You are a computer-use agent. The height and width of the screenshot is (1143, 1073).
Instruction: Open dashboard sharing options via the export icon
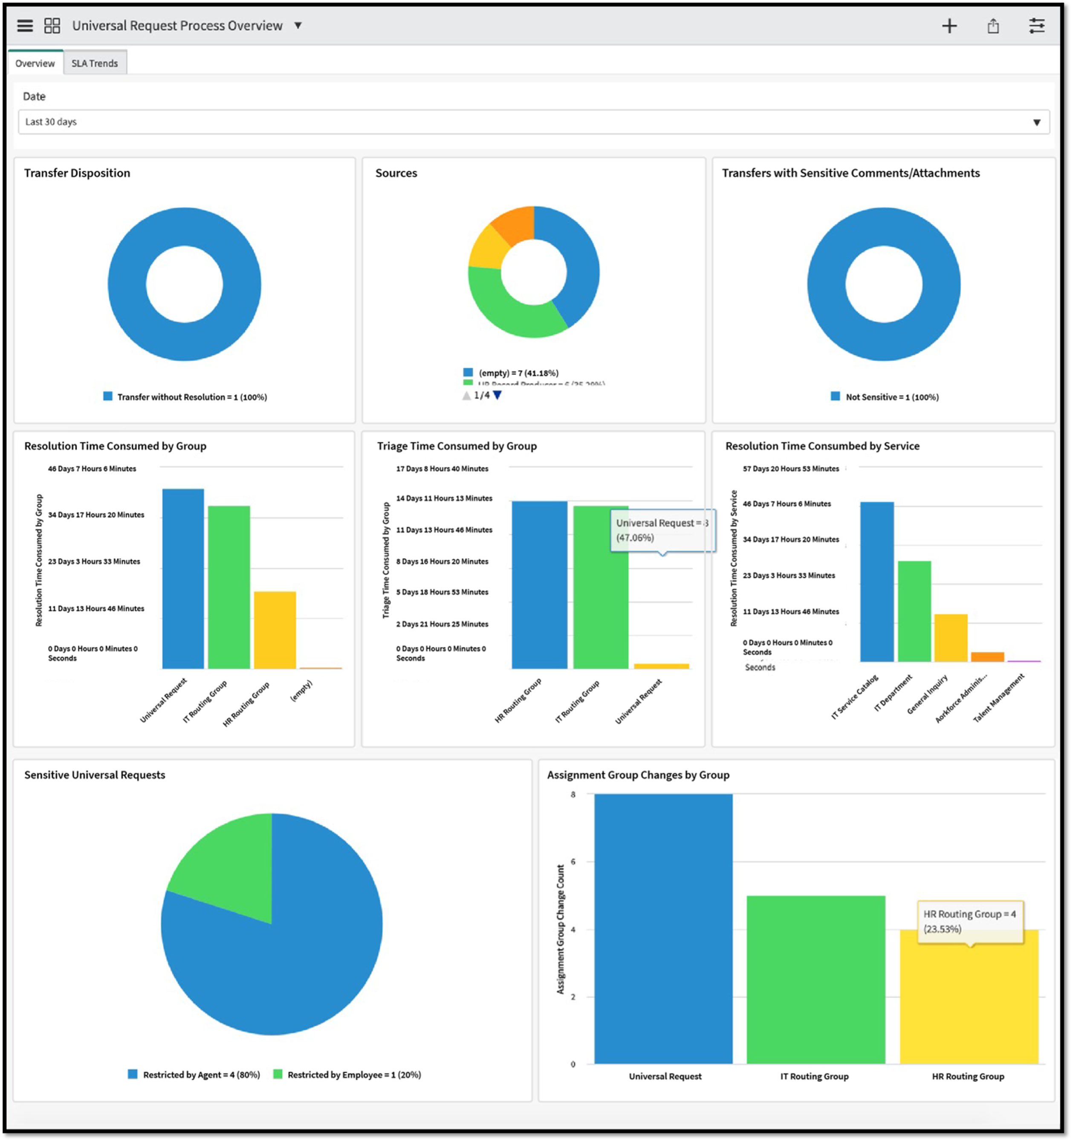click(994, 25)
